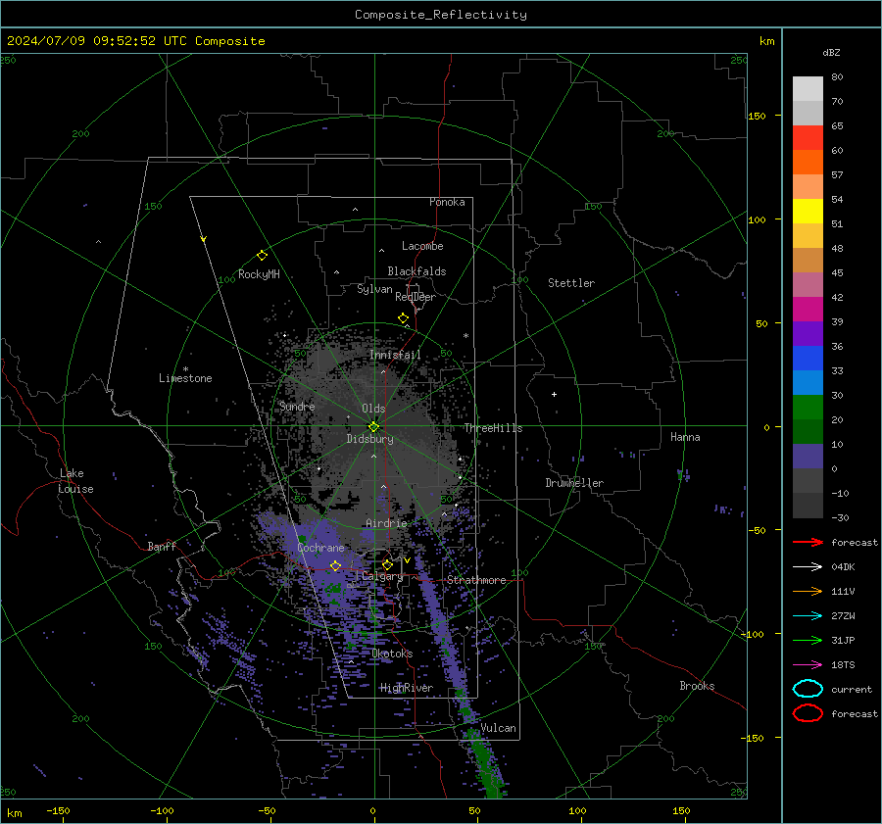This screenshot has height=824, width=882.
Task: Click the Brooks town label
Action: pyautogui.click(x=697, y=686)
